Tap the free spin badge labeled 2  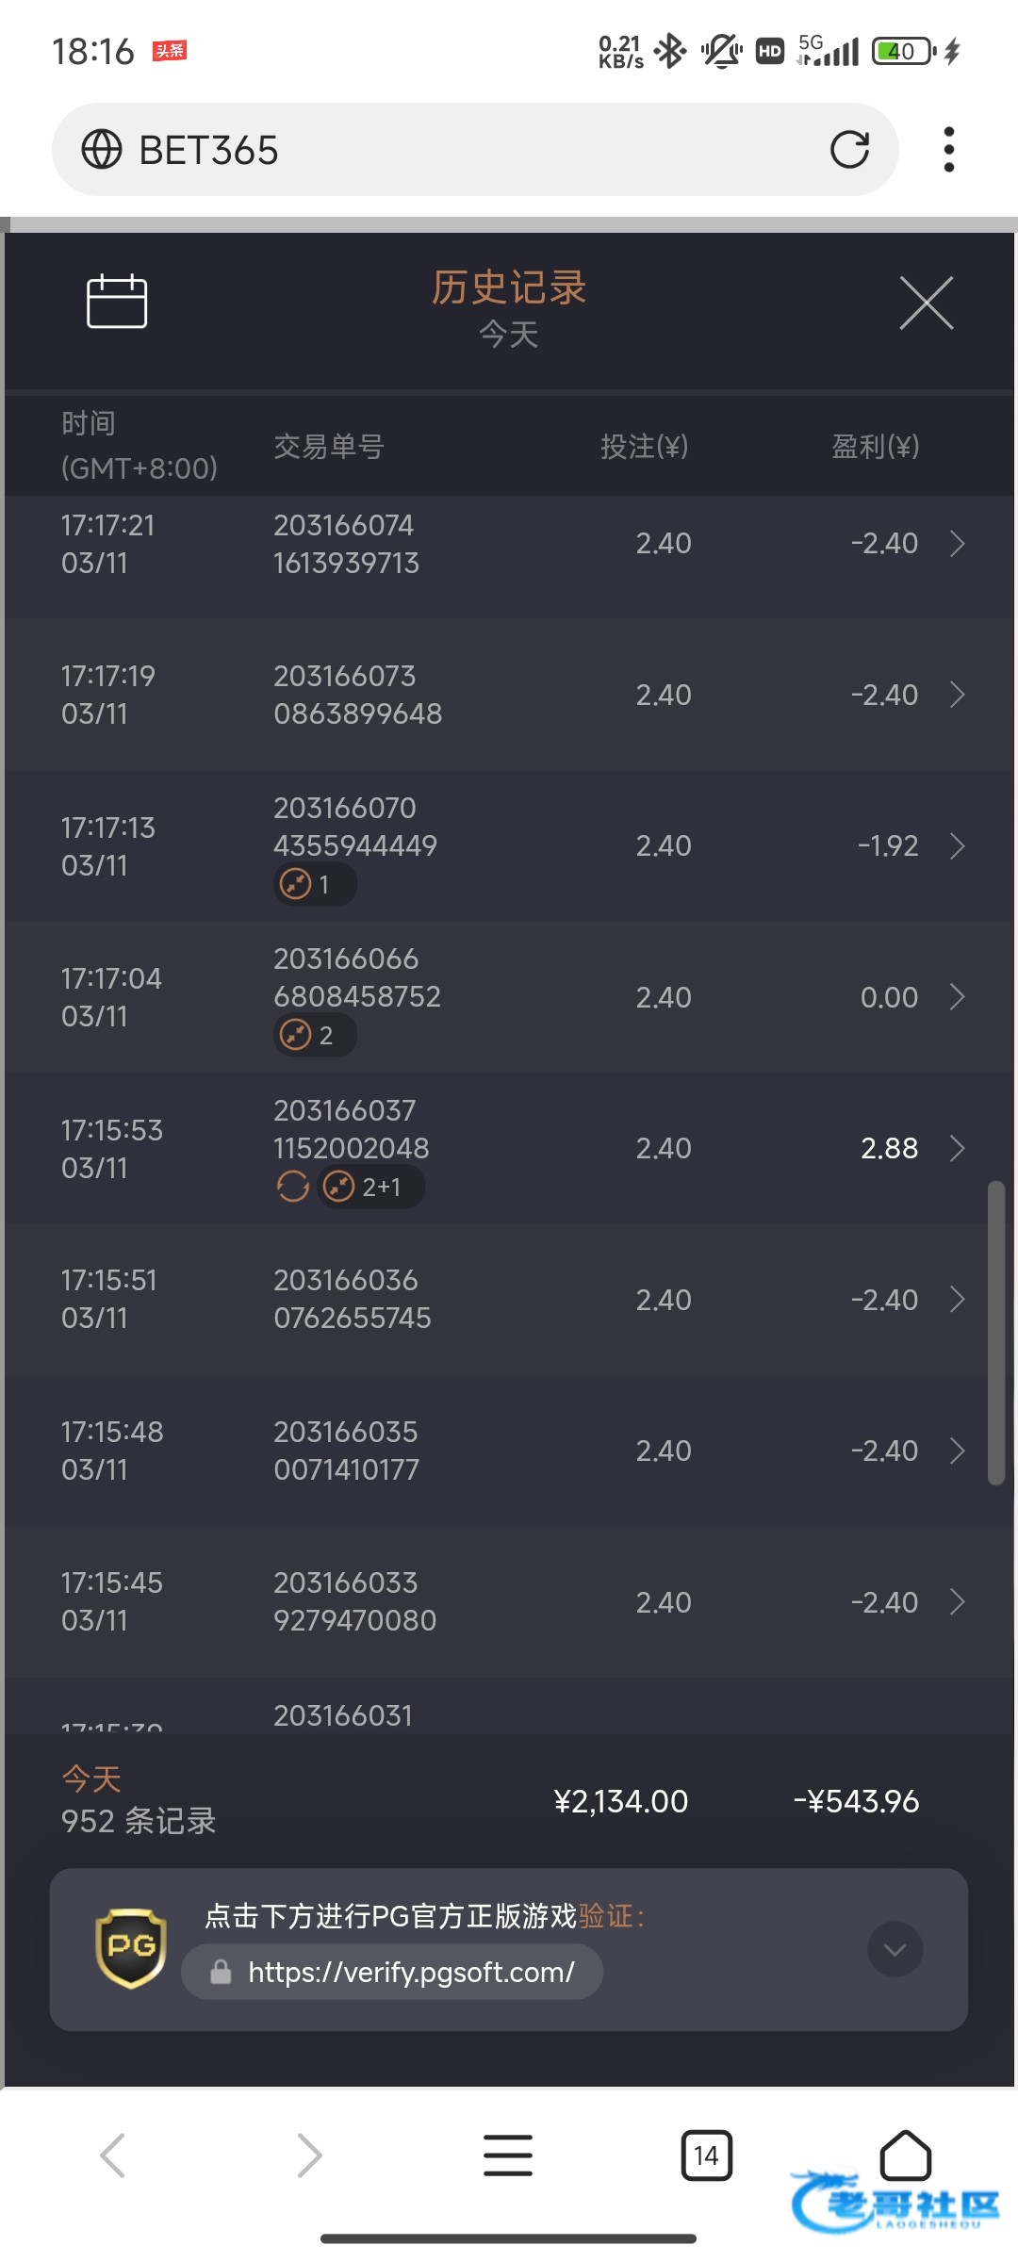[314, 1036]
